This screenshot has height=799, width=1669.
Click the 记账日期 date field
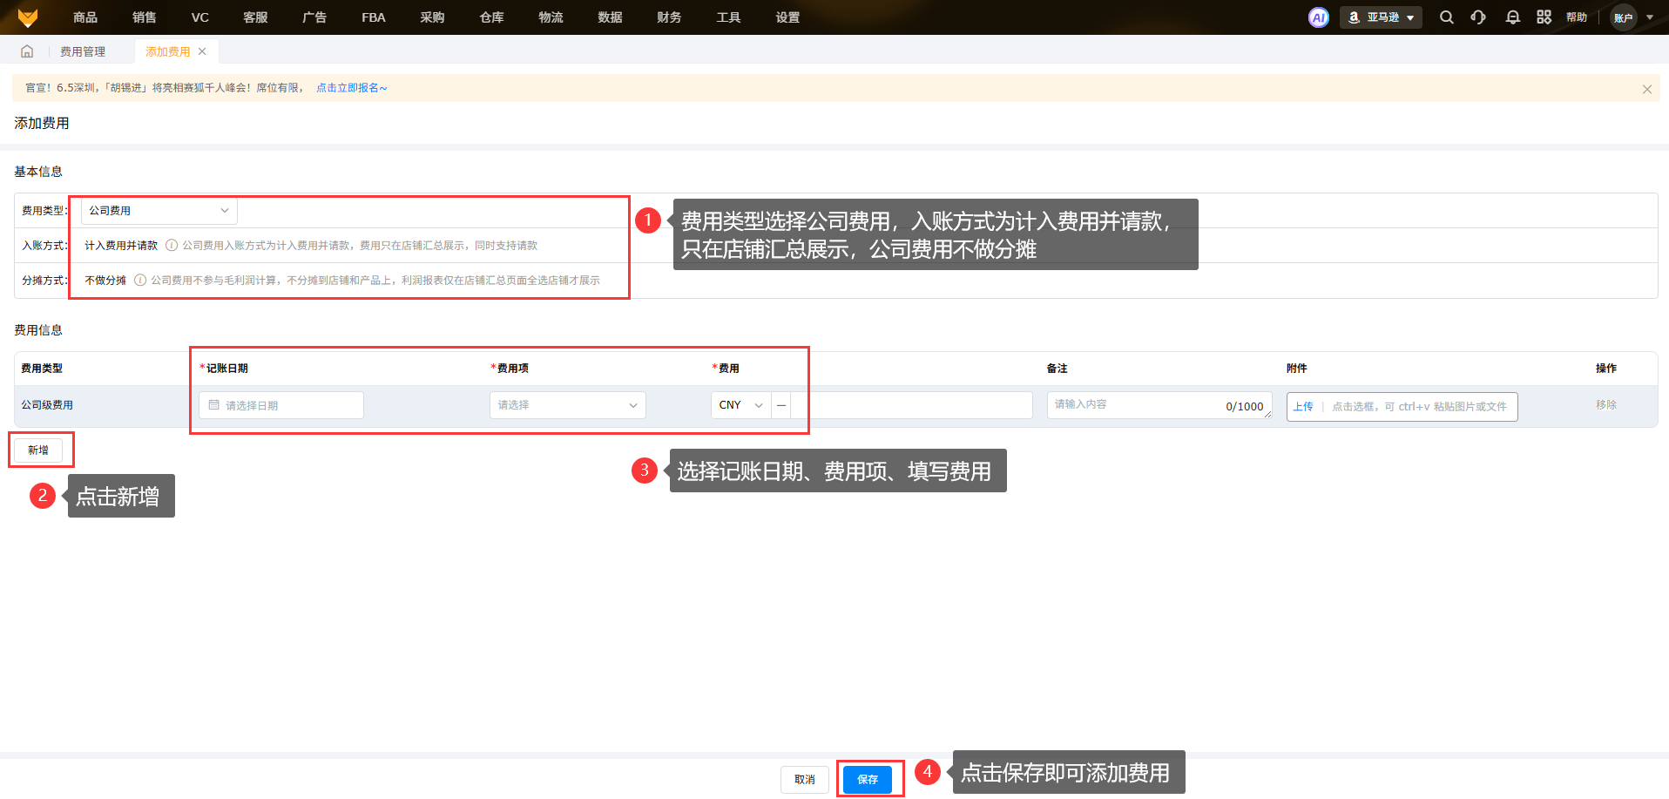[x=280, y=405]
